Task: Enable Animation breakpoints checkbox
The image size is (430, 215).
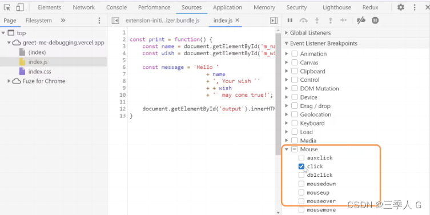Action: click(295, 54)
